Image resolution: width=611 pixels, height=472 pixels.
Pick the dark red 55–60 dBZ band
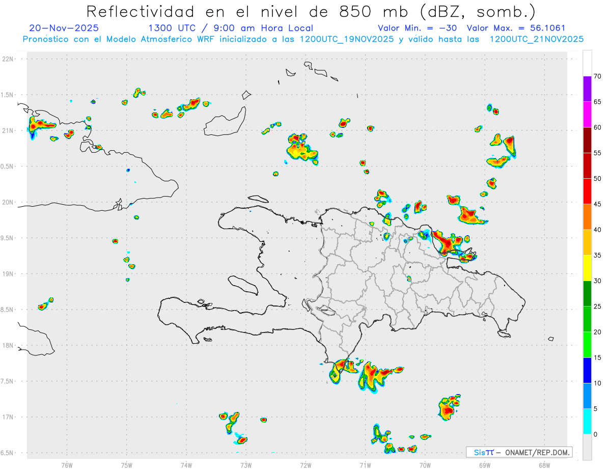point(587,140)
